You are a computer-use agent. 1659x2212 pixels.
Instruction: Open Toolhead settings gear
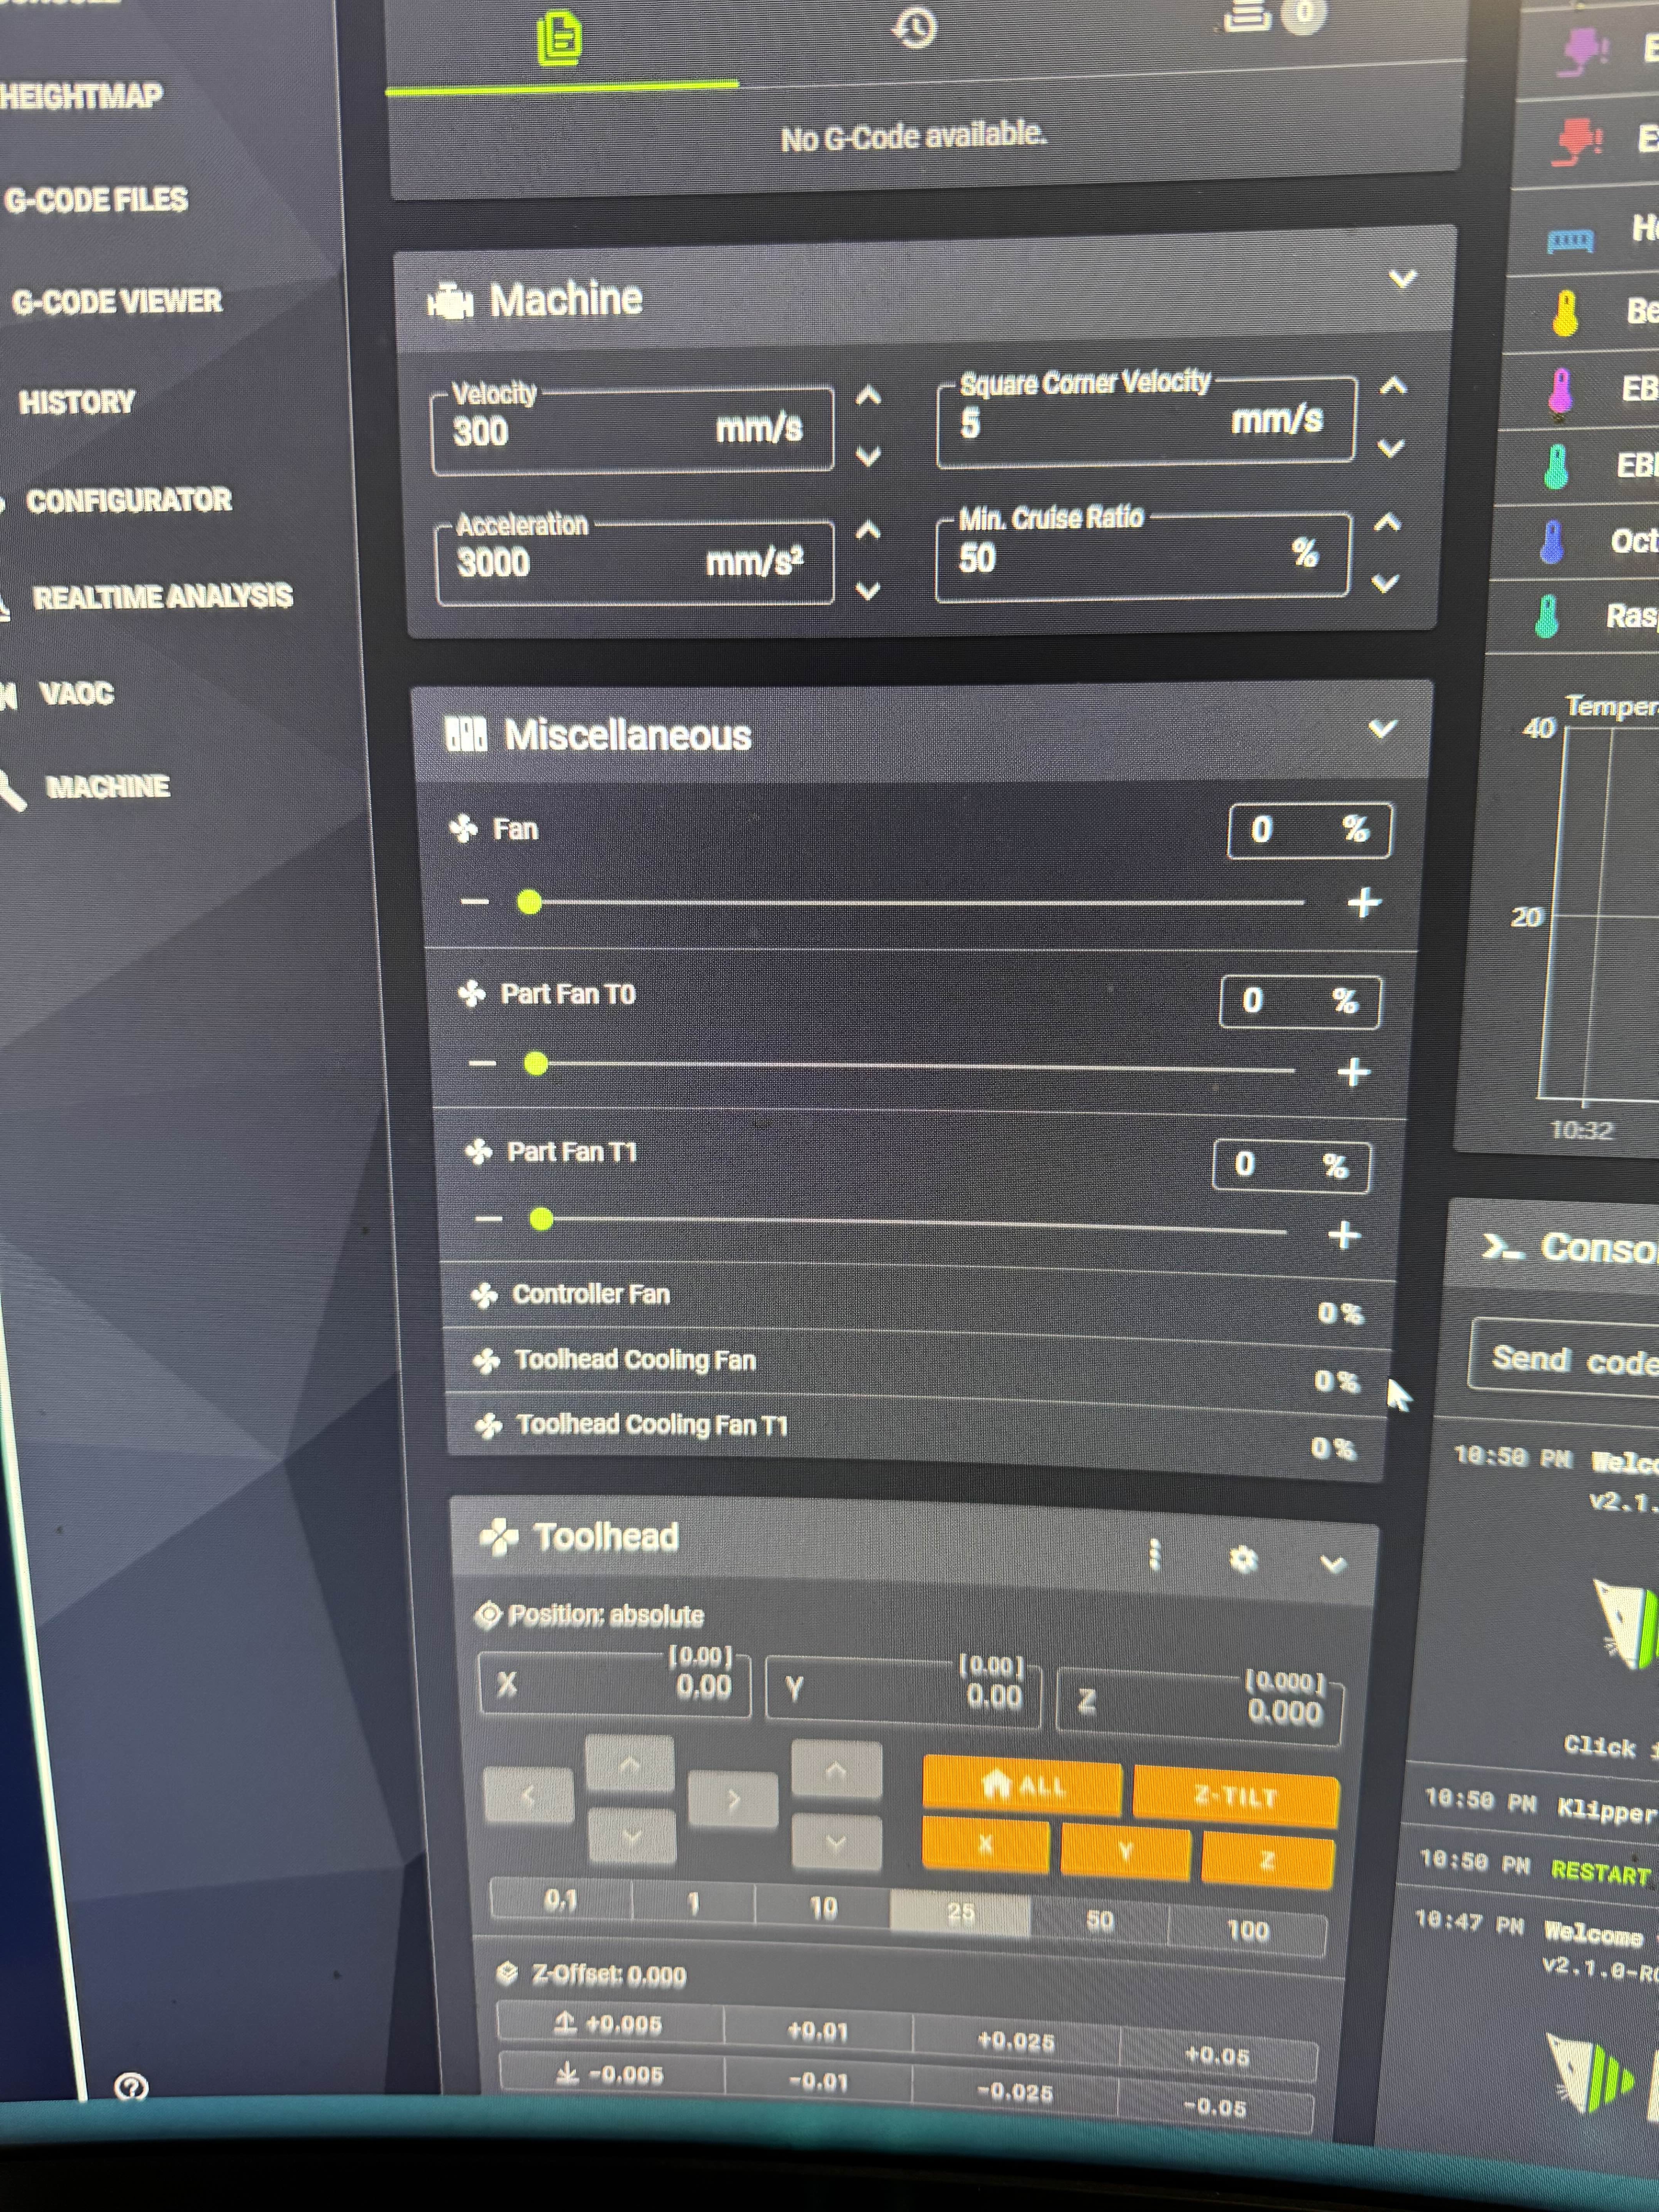(1243, 1559)
